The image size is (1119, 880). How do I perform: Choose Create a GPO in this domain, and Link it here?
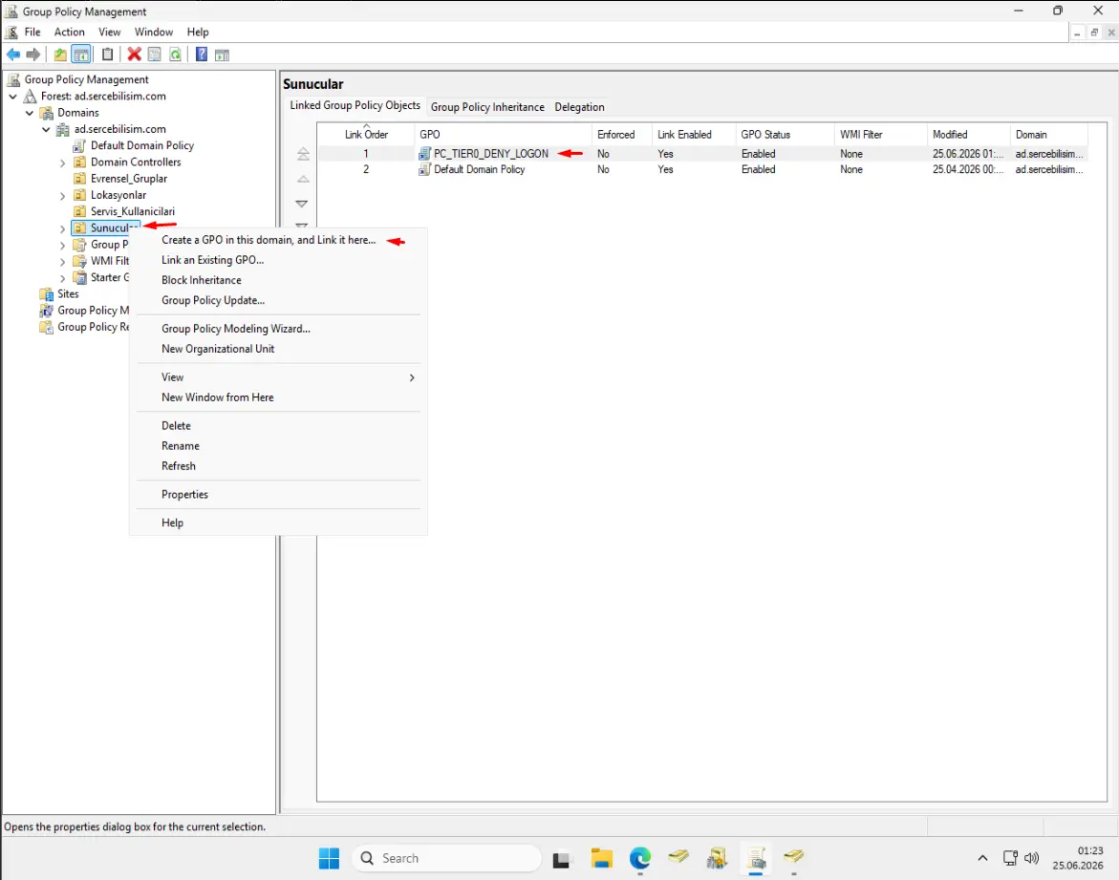pos(269,240)
